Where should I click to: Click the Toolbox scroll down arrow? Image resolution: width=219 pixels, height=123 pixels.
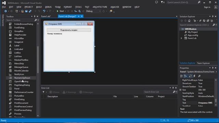pyautogui.click(x=38, y=116)
